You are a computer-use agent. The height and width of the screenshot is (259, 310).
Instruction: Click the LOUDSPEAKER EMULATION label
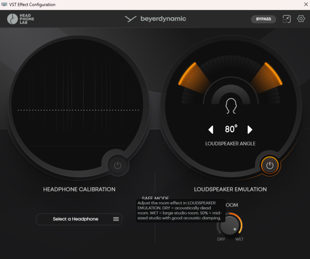(x=230, y=190)
